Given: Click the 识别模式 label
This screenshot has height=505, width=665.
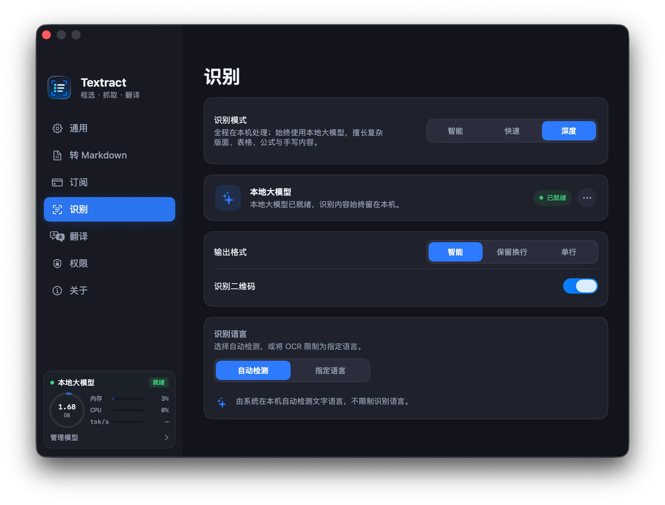Looking at the screenshot, I should tap(230, 120).
